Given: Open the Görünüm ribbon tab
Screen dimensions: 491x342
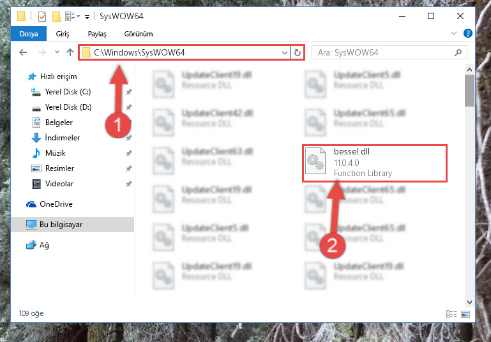Looking at the screenshot, I should [x=139, y=34].
